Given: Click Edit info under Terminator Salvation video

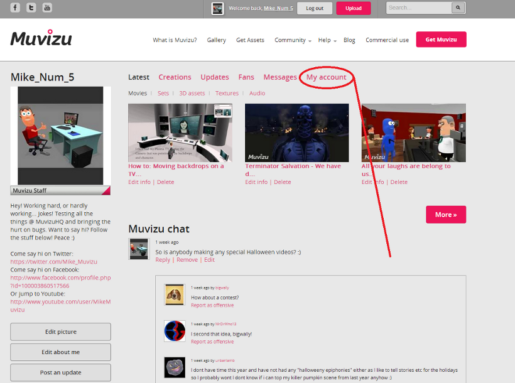Looking at the screenshot, I should pos(256,182).
